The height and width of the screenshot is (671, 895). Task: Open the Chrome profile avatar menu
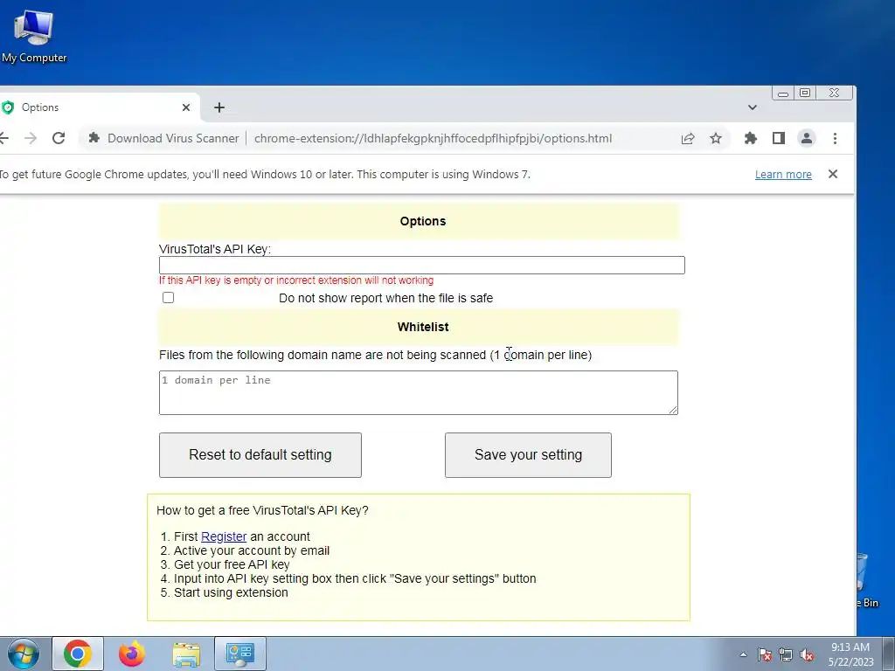(x=807, y=138)
